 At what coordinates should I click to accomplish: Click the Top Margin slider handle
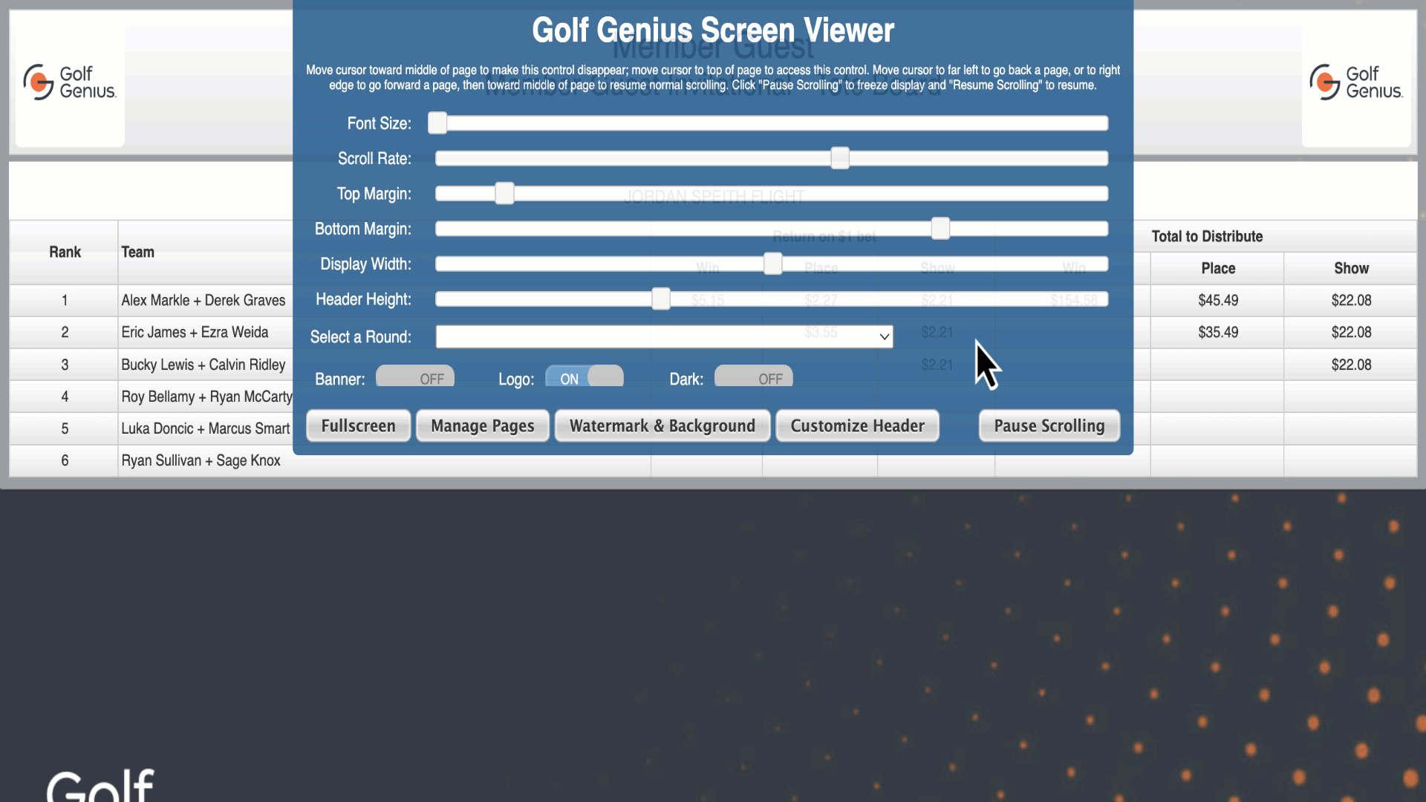[x=504, y=194]
